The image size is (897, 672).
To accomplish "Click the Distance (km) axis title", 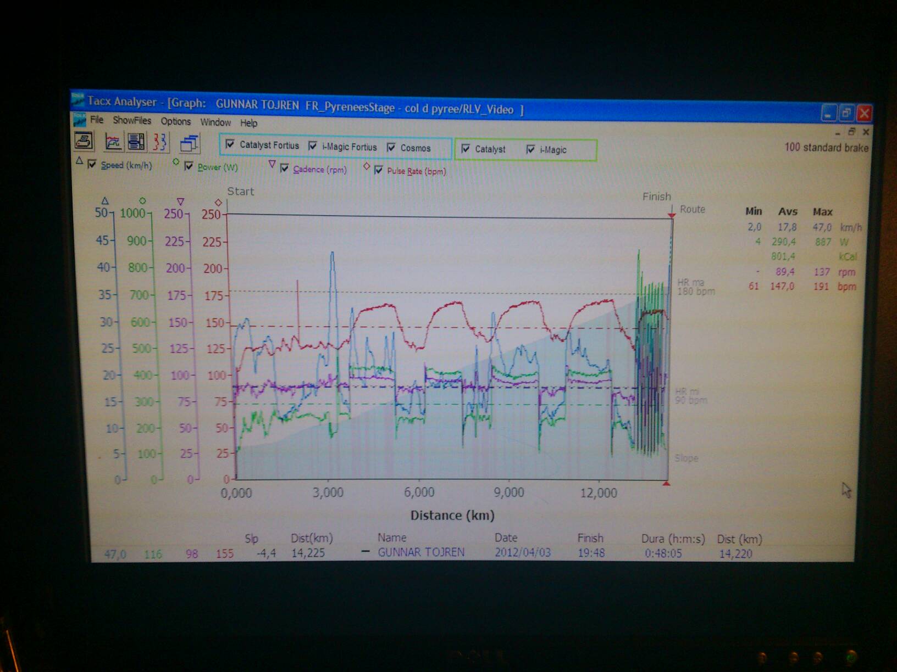I will [x=452, y=516].
